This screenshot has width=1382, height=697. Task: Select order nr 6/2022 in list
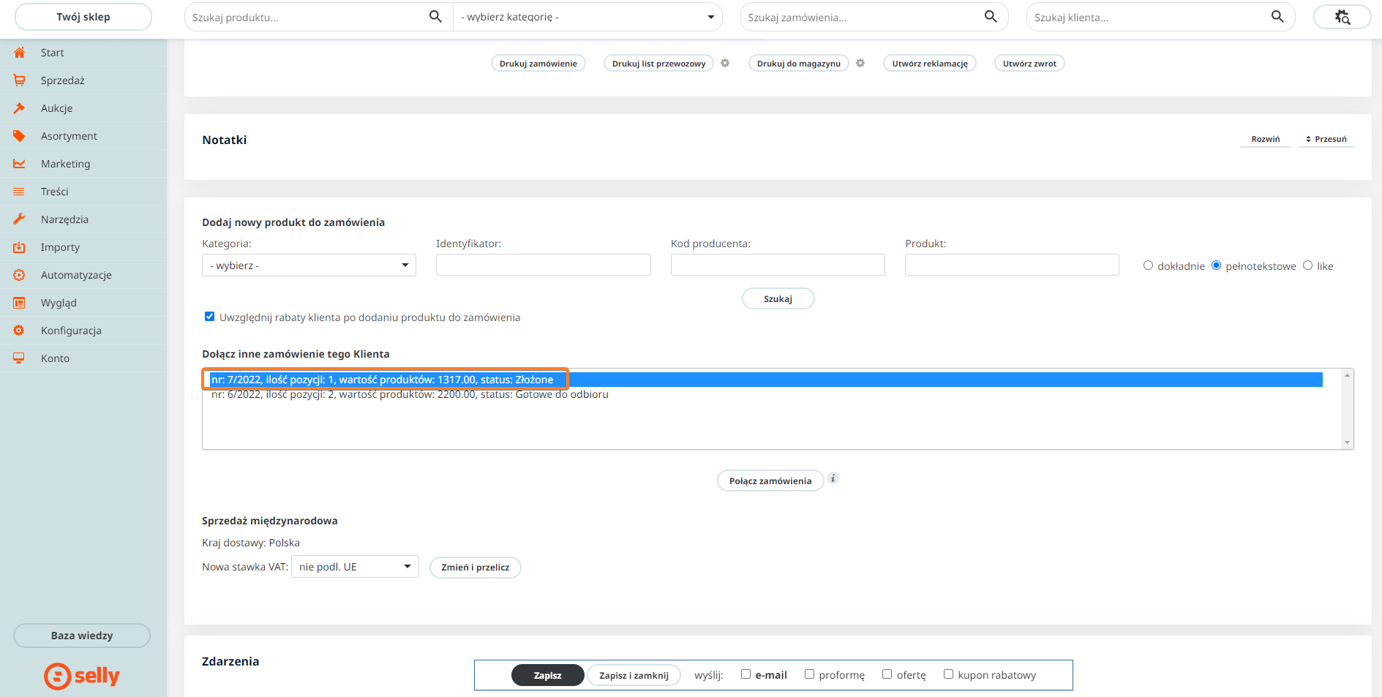[410, 394]
